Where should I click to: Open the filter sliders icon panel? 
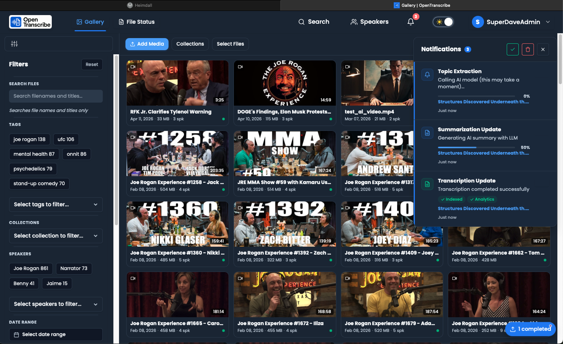pyautogui.click(x=14, y=44)
